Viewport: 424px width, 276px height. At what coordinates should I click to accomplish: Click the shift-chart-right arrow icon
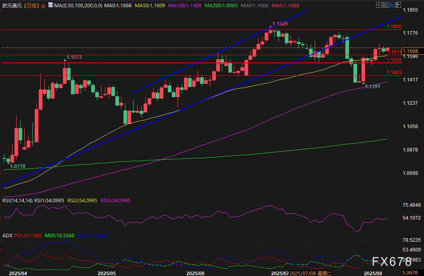(x=399, y=5)
